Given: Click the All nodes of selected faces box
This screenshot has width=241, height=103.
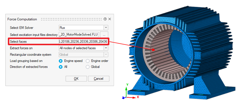Looking at the screenshot, I should (x=81, y=48).
